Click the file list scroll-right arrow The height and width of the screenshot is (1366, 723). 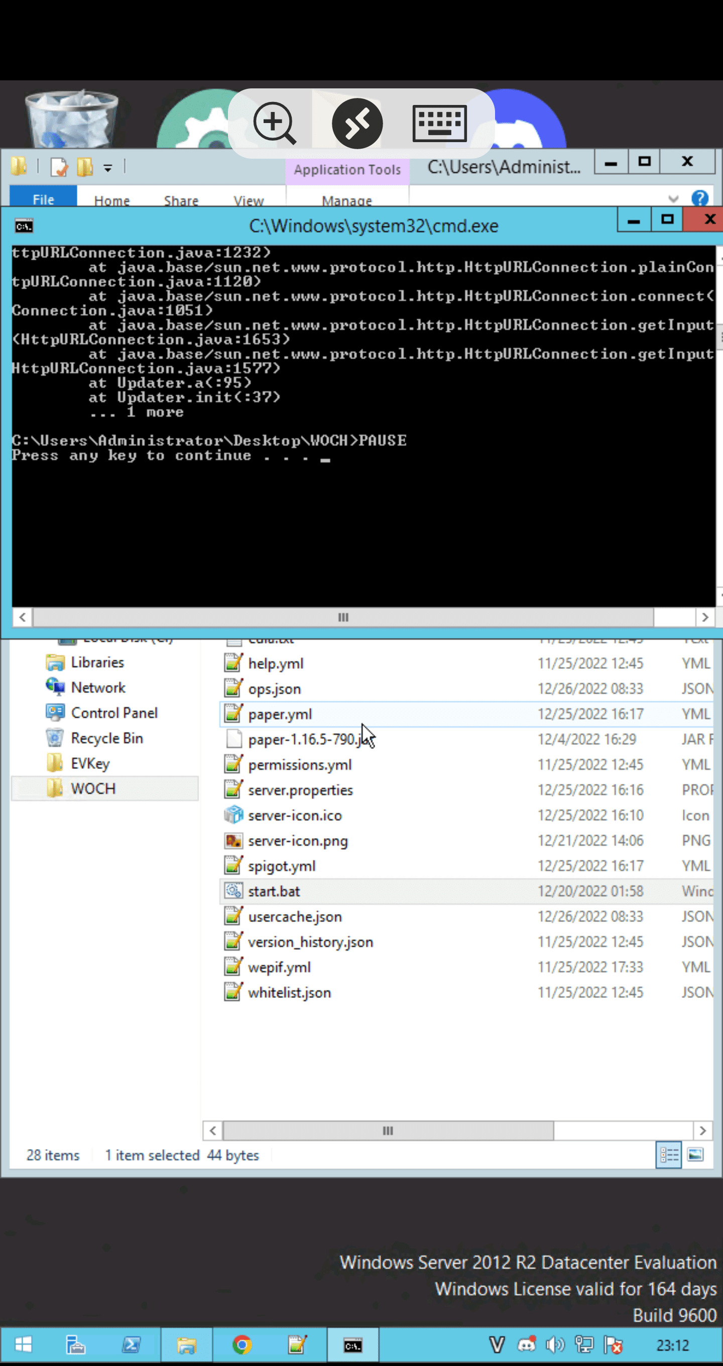coord(703,1130)
